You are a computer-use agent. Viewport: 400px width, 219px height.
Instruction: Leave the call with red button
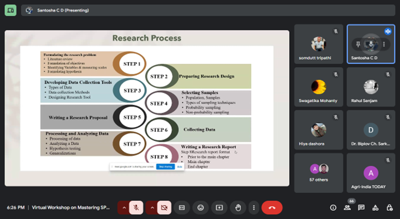coord(272,208)
